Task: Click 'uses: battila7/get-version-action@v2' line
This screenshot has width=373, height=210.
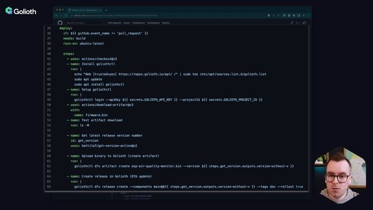Action: pyautogui.click(x=104, y=146)
